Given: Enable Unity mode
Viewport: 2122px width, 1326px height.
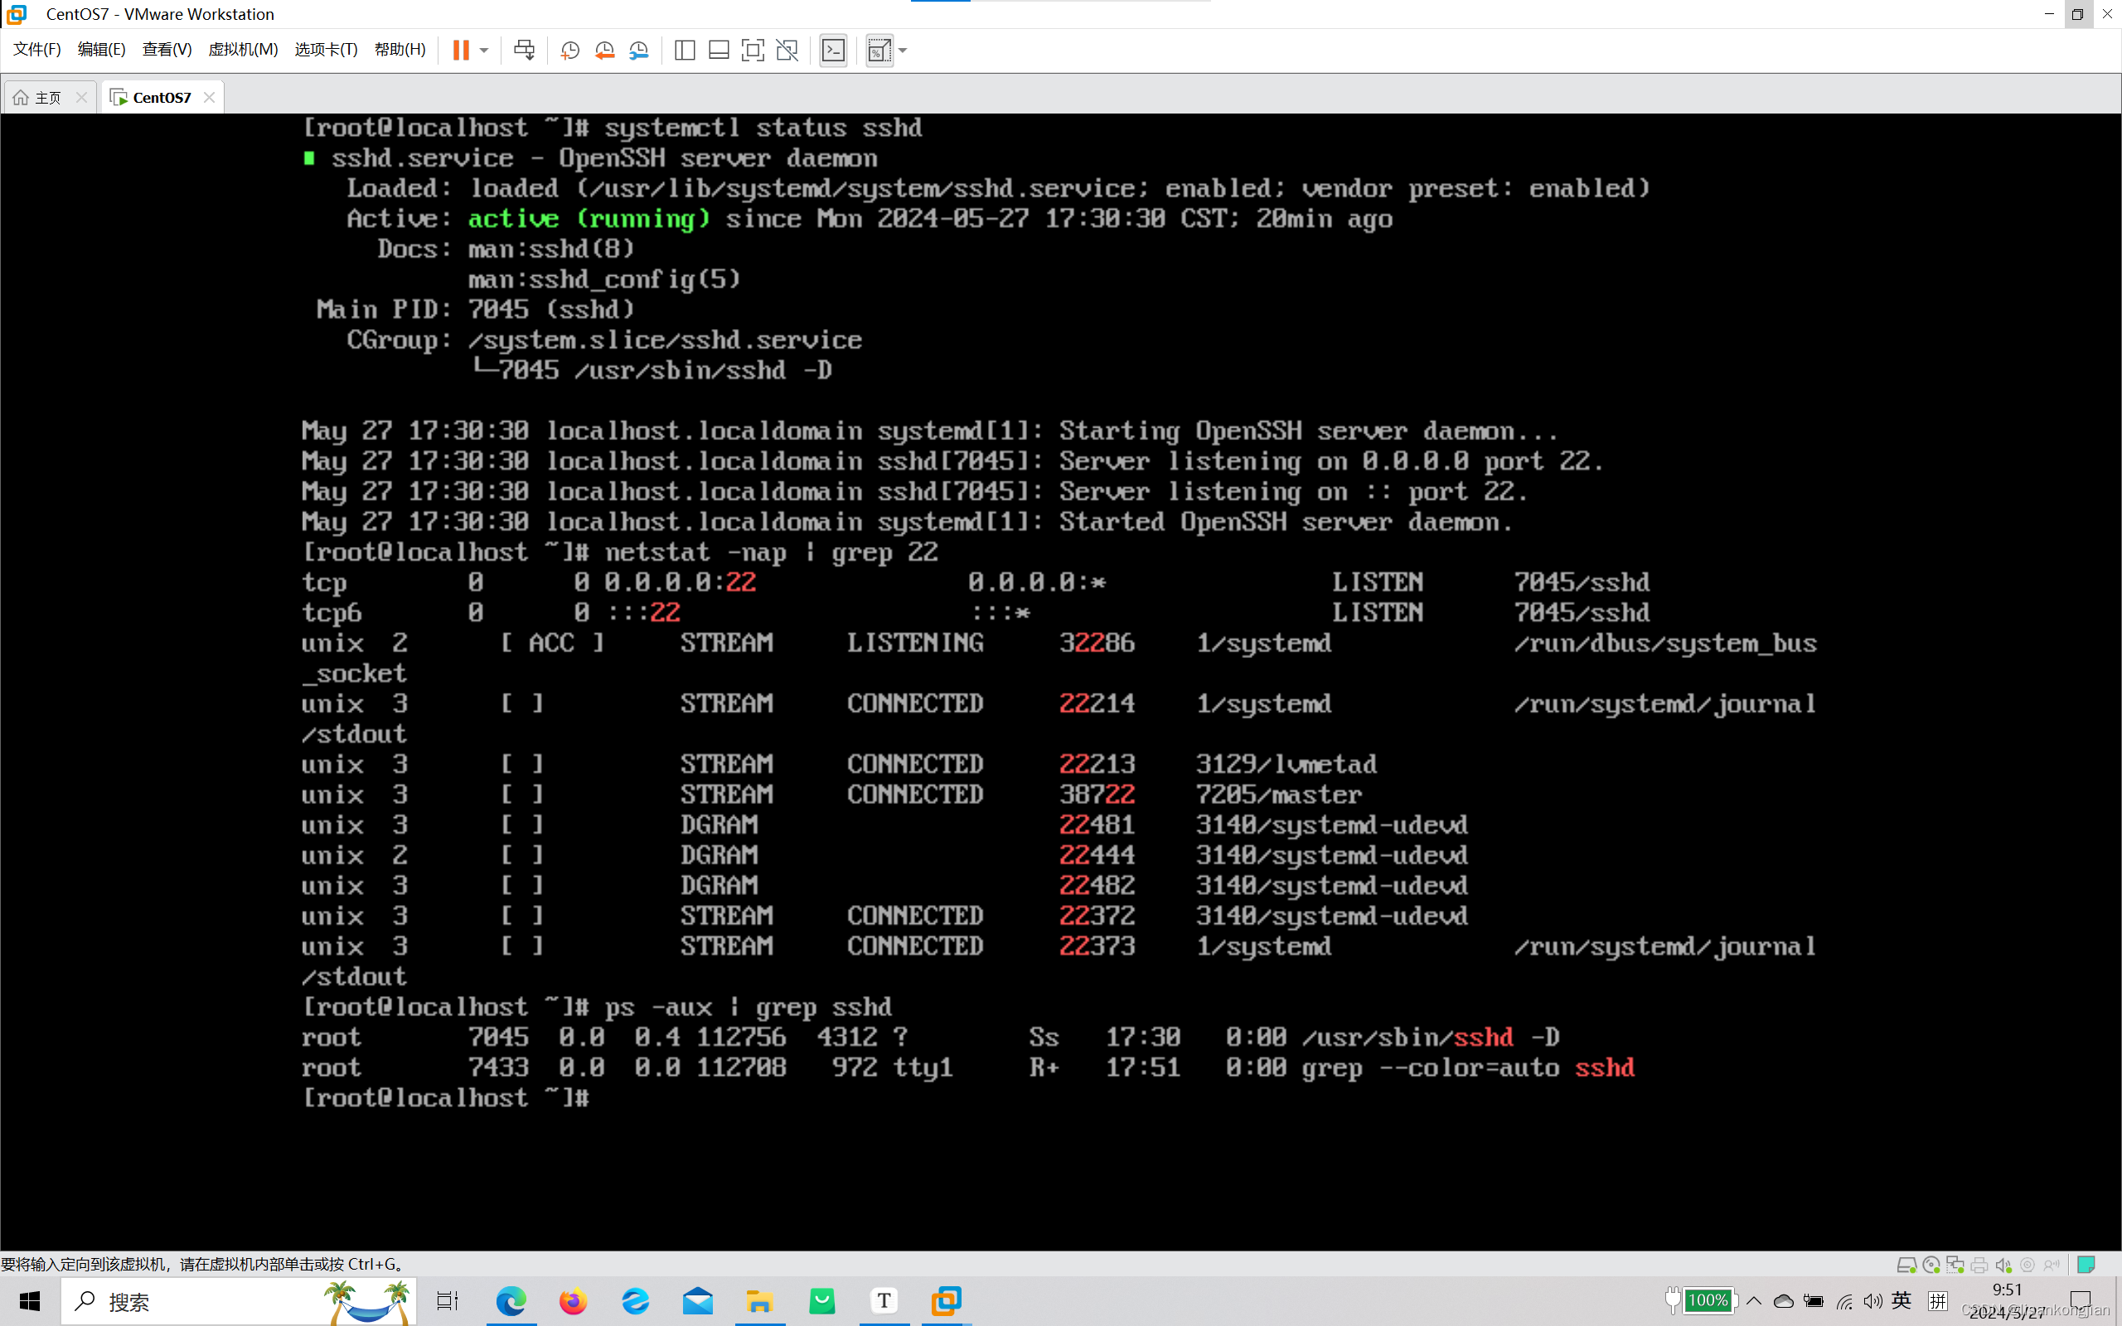Looking at the screenshot, I should point(787,50).
